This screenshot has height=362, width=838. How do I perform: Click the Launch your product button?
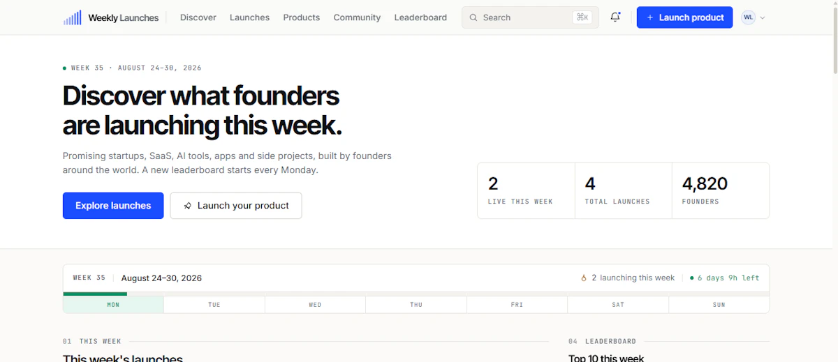click(x=236, y=206)
